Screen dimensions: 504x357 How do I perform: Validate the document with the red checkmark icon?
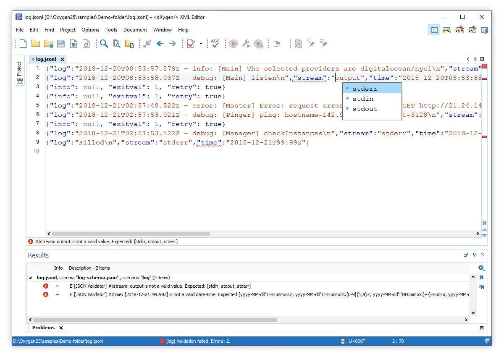tap(191, 44)
